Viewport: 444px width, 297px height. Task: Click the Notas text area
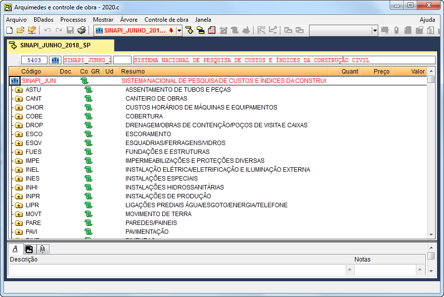(x=389, y=270)
